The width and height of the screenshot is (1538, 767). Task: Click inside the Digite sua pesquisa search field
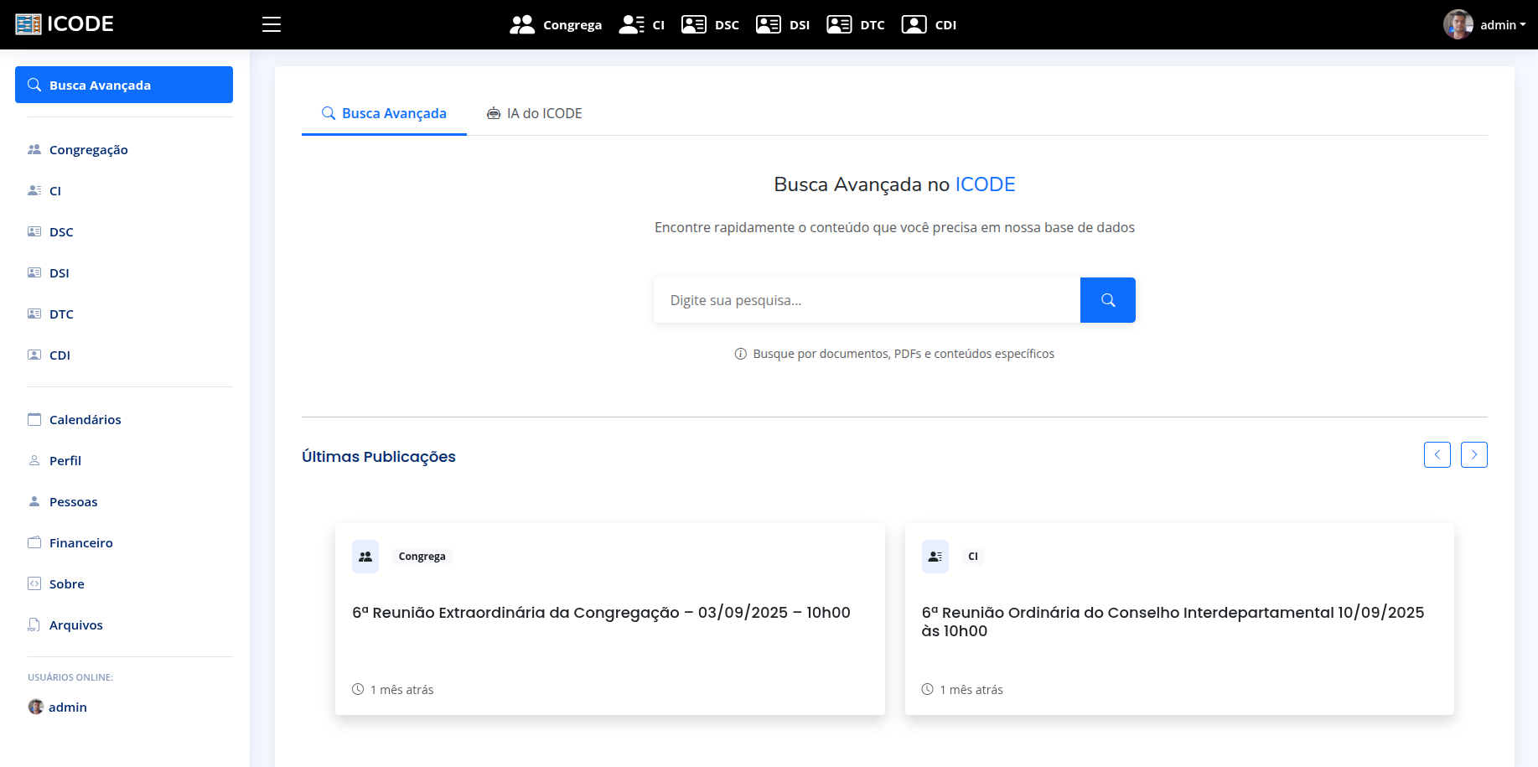867,299
